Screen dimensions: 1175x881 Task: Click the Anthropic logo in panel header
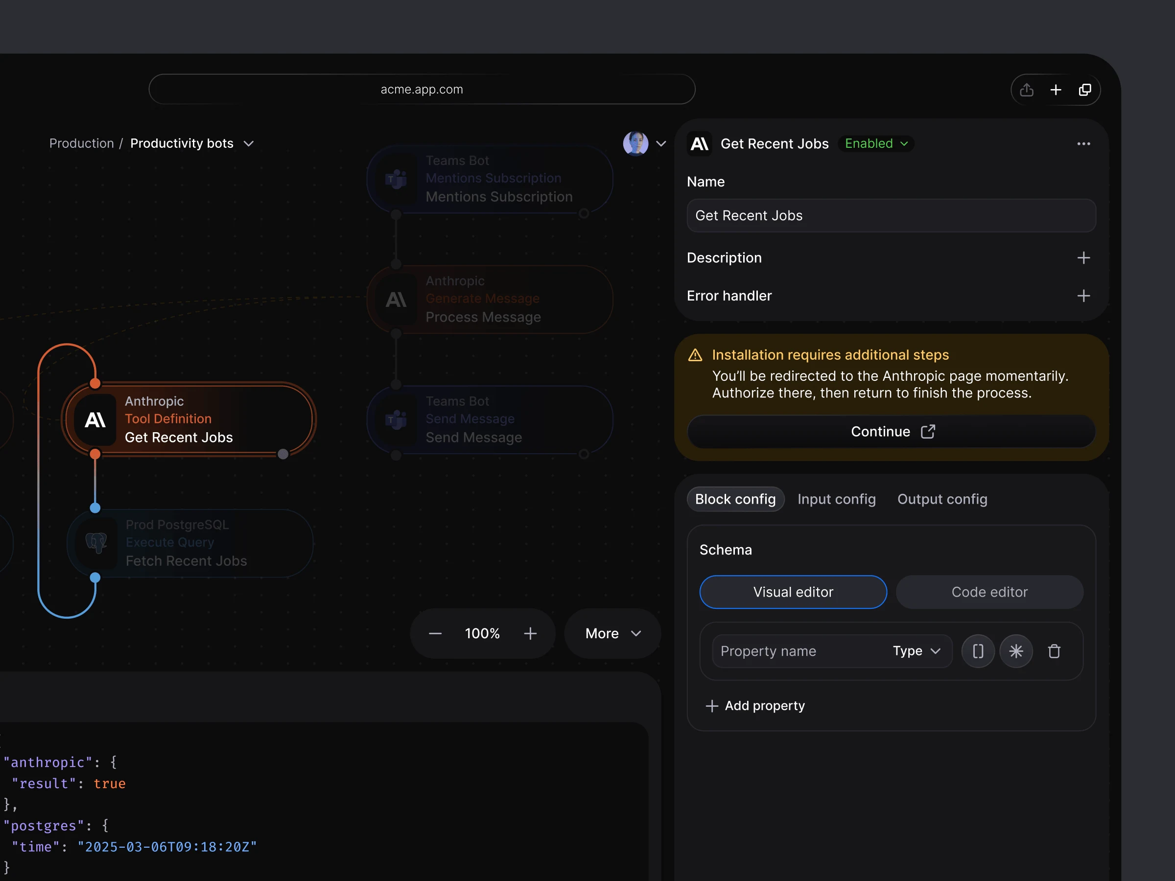(x=700, y=143)
